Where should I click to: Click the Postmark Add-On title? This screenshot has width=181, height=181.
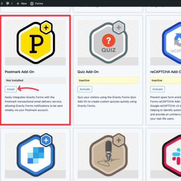(19, 72)
